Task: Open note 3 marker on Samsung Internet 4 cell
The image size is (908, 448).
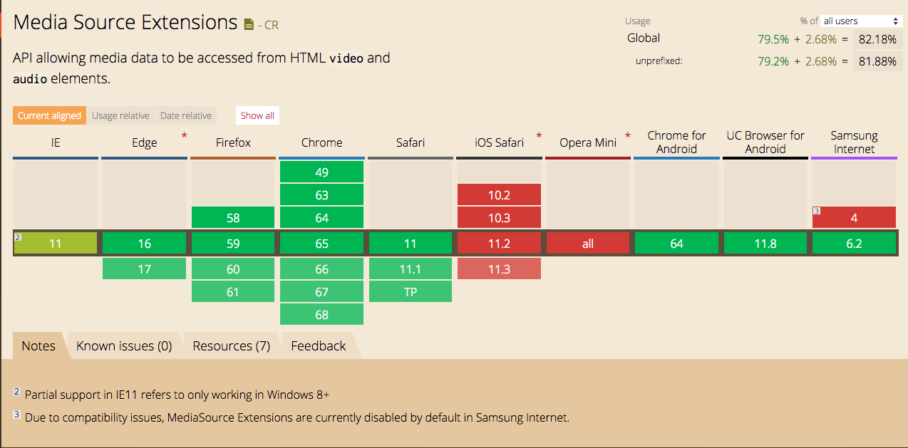Action: (x=817, y=211)
